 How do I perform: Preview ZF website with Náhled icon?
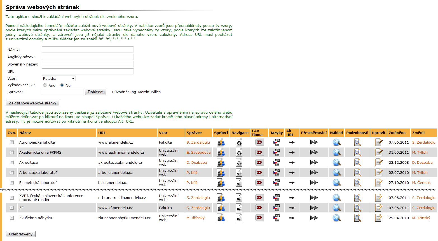[337, 208]
